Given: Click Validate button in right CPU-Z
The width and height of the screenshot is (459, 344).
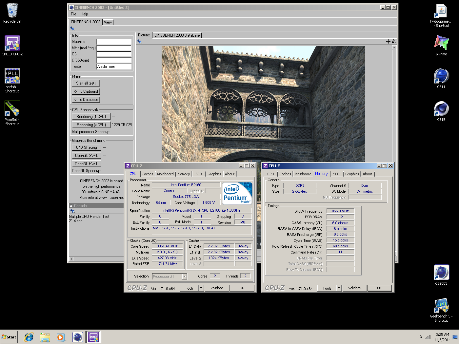Looking at the screenshot, I should [354, 288].
